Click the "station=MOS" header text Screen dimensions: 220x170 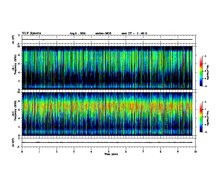tap(103, 33)
